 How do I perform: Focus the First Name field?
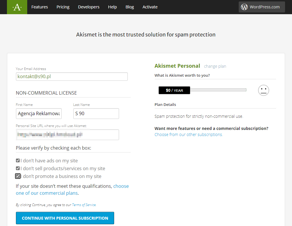[39, 113]
